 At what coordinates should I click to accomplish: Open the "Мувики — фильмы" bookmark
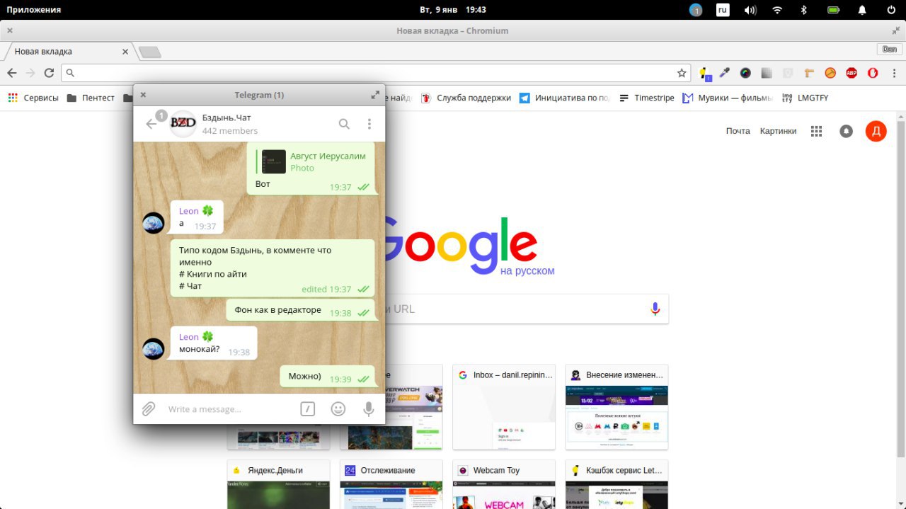pyautogui.click(x=728, y=98)
